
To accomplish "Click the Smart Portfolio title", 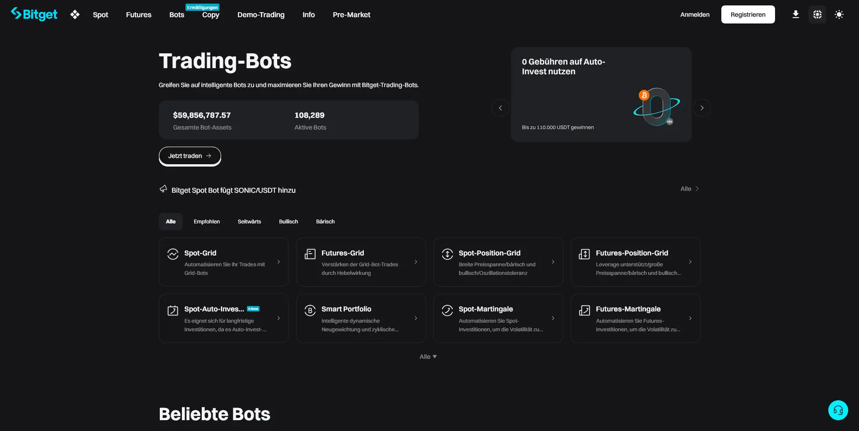I will pos(346,309).
